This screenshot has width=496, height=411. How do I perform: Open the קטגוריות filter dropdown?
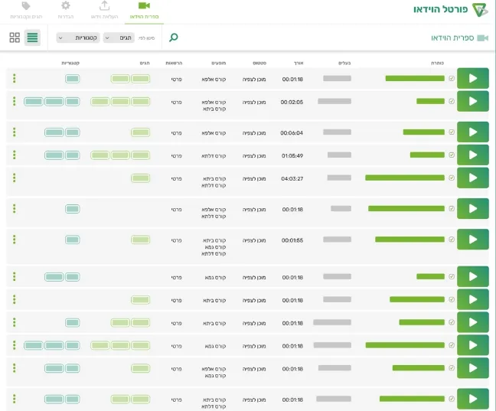coord(78,38)
